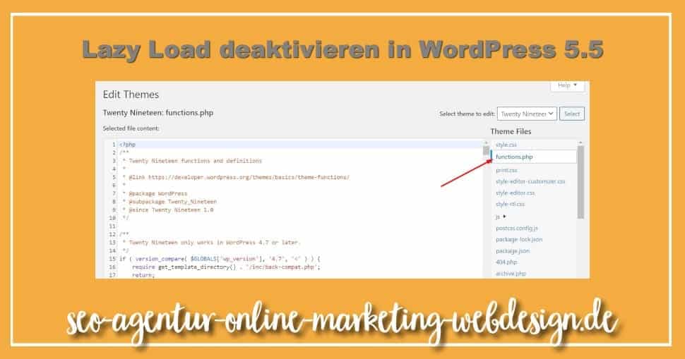Click the 'Theme Files' heading

pyautogui.click(x=511, y=131)
